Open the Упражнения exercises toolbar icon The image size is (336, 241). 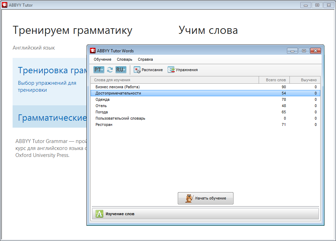tap(171, 70)
